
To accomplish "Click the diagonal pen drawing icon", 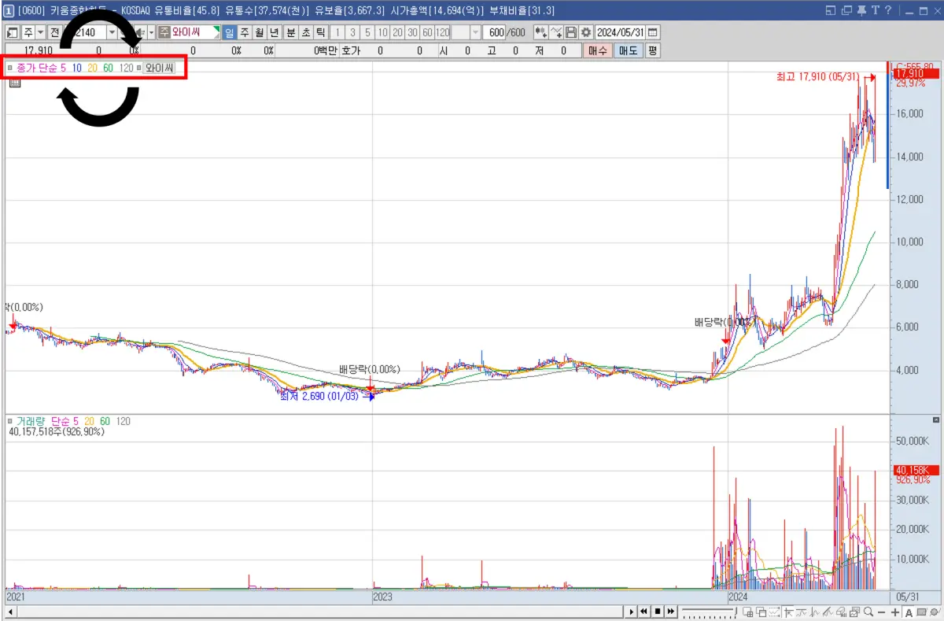I will coord(828,612).
